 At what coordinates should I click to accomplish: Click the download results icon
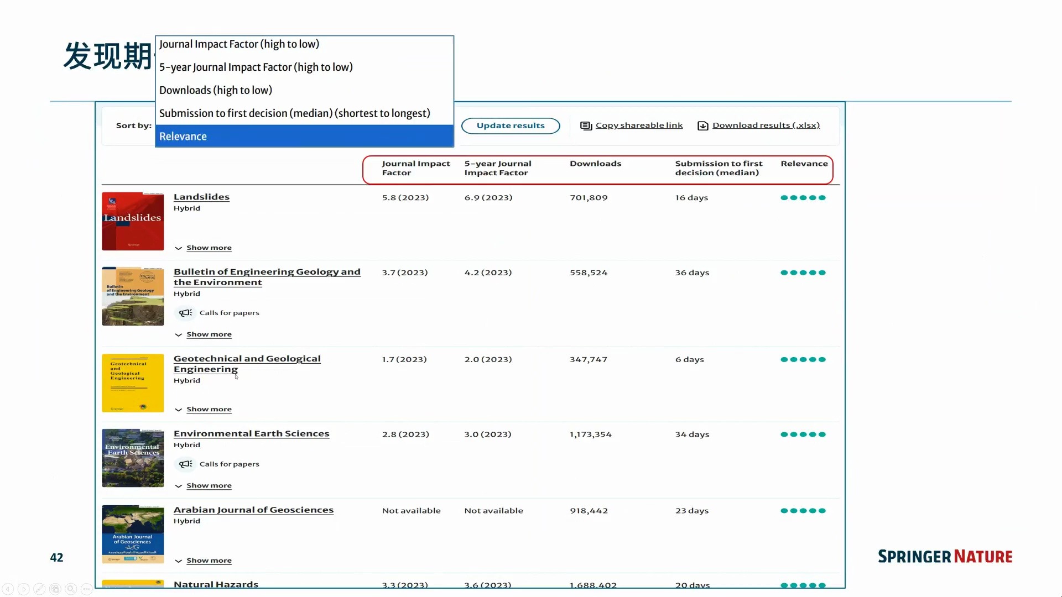click(x=703, y=126)
